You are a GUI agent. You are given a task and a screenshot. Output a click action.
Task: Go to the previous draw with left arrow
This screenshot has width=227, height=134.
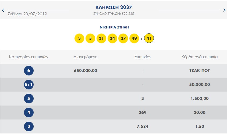(3, 10)
